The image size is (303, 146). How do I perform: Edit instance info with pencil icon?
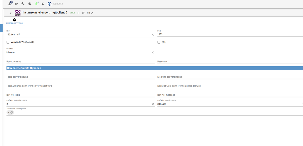pos(92,13)
